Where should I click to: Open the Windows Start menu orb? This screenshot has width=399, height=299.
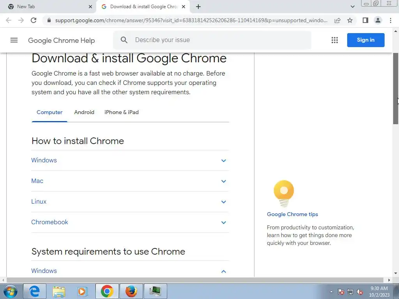point(11,291)
